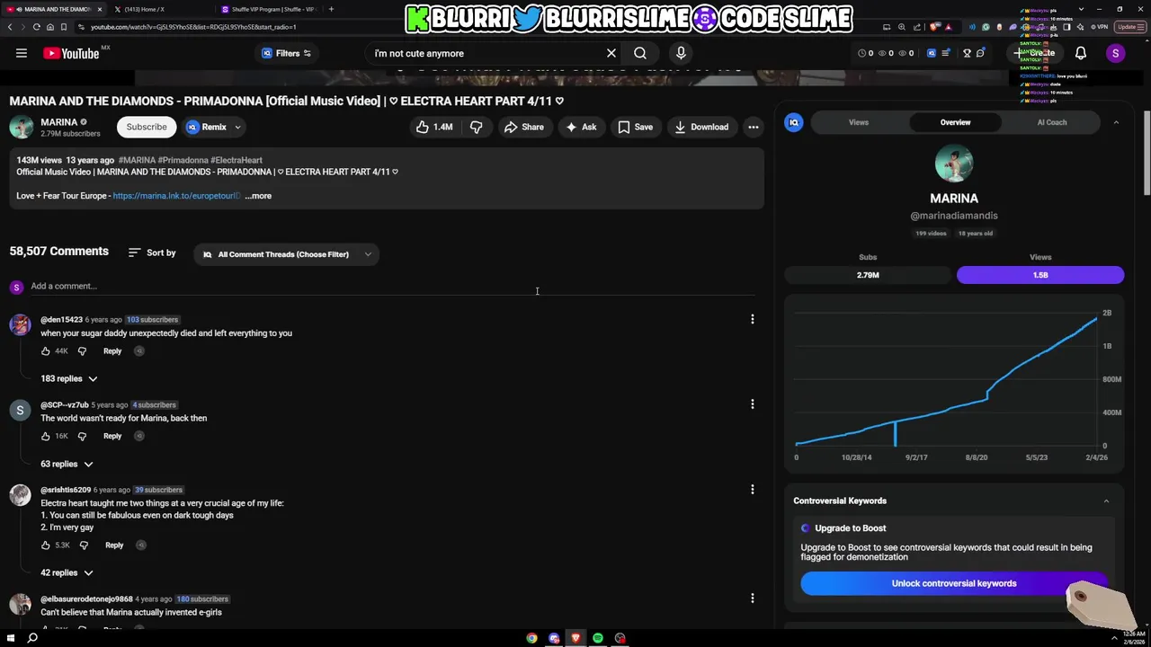Switch to the vidIQ Views tab
1151x647 pixels.
pos(859,122)
